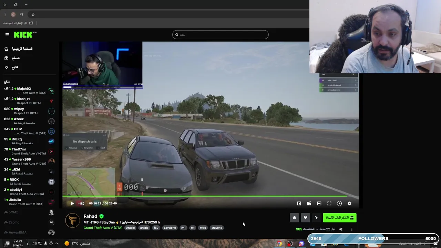Open the Browse sidebar item
441x248 pixels.
pos(12,58)
